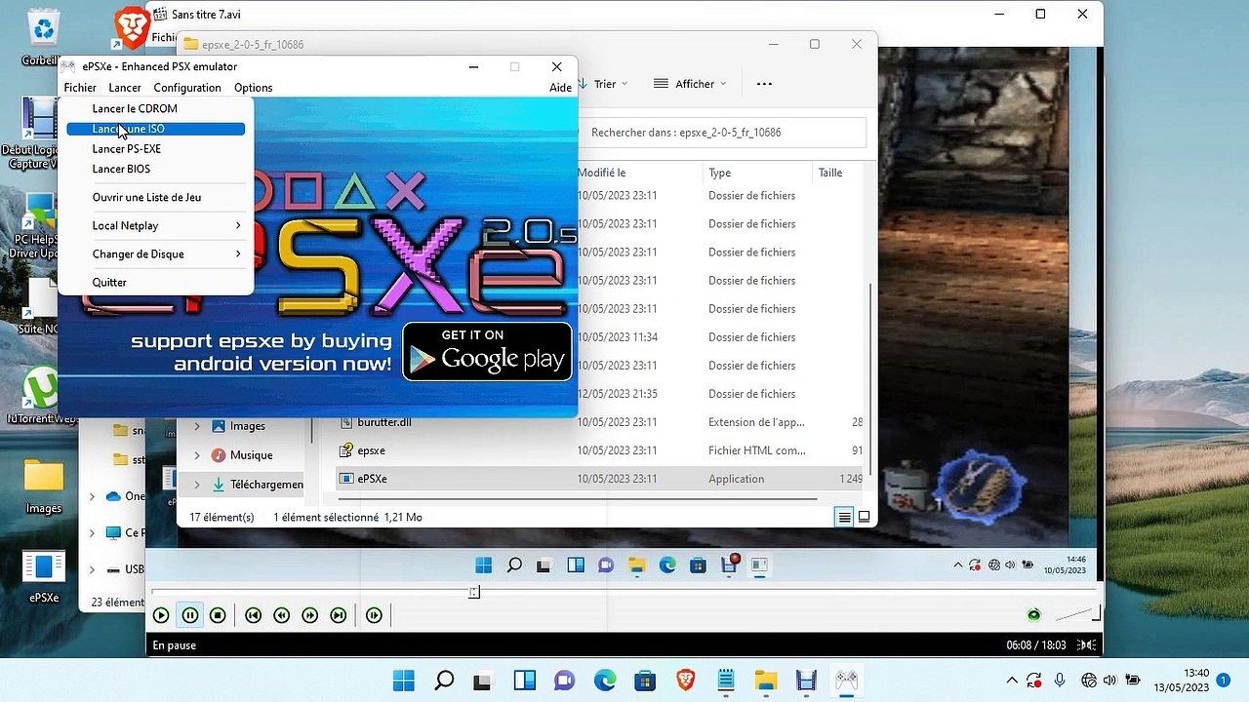Open the Windows Start menu

tap(403, 680)
